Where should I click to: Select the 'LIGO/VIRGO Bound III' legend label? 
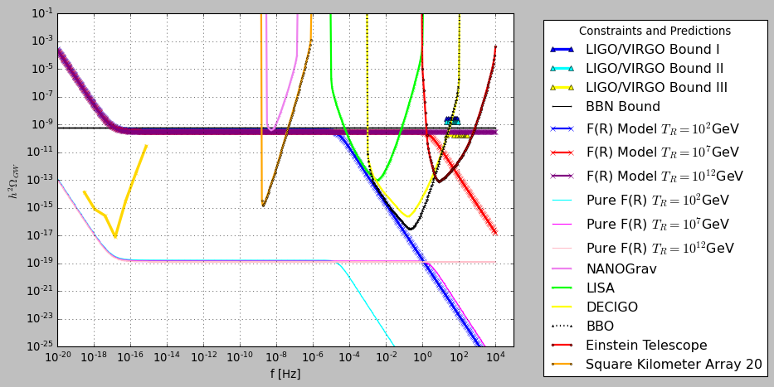point(656,87)
